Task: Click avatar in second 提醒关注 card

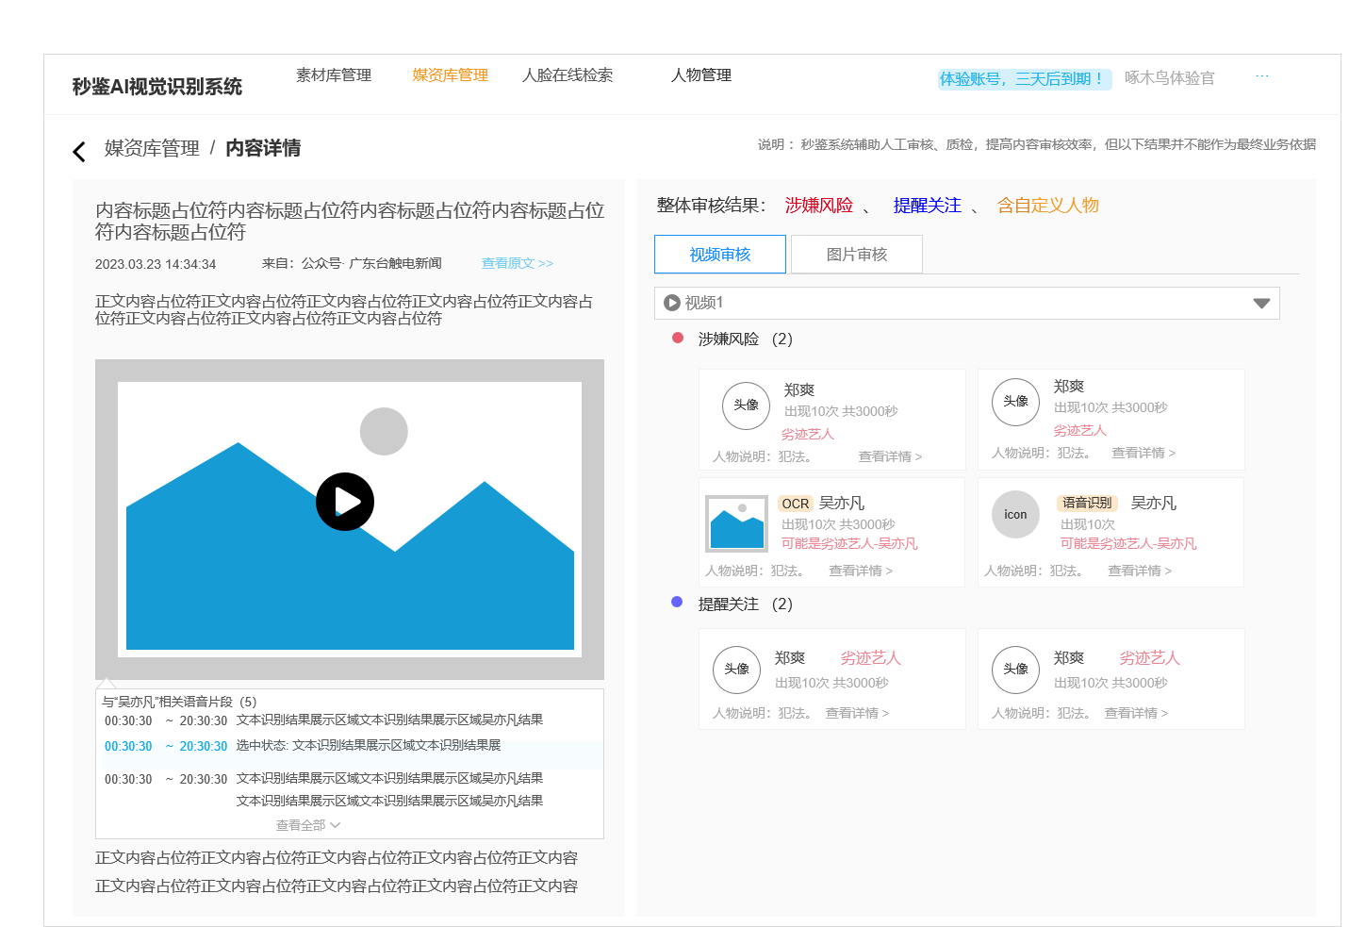Action: pos(1015,669)
